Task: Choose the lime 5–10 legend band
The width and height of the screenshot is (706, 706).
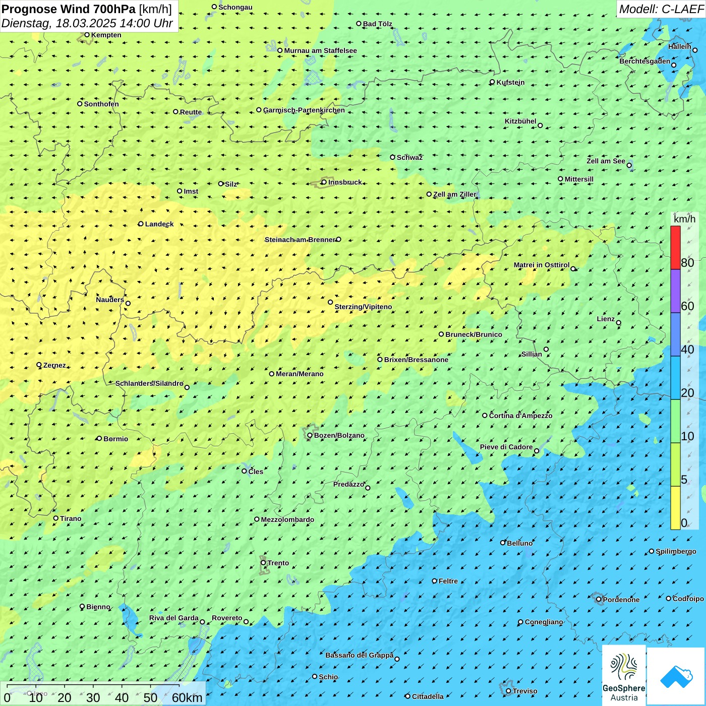Action: [675, 465]
